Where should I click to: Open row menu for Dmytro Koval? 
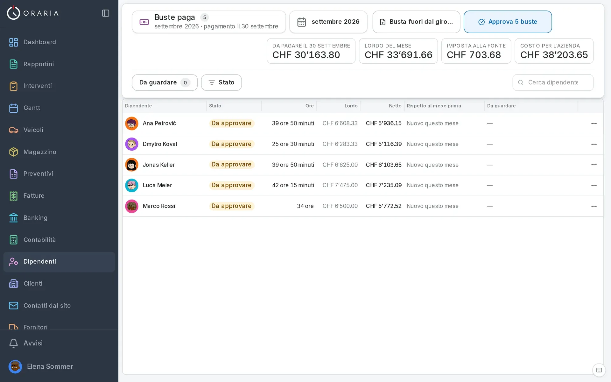(594, 144)
